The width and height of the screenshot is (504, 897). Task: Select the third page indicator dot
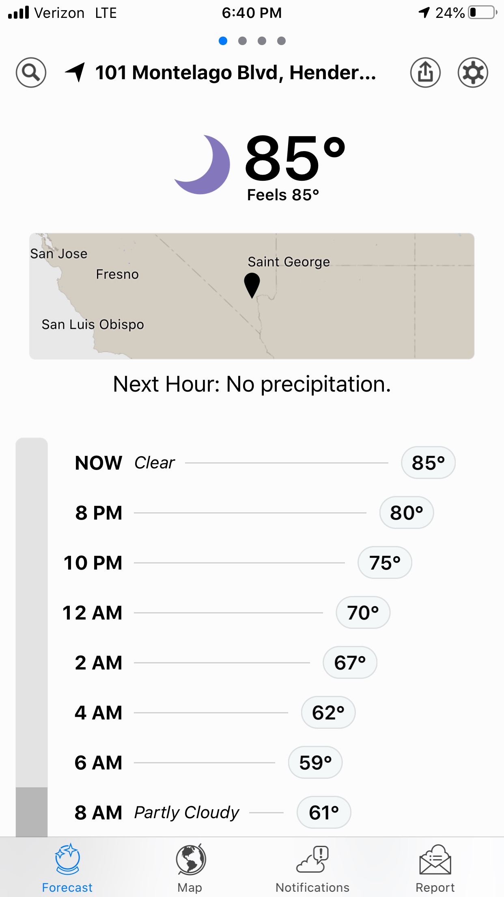[262, 41]
